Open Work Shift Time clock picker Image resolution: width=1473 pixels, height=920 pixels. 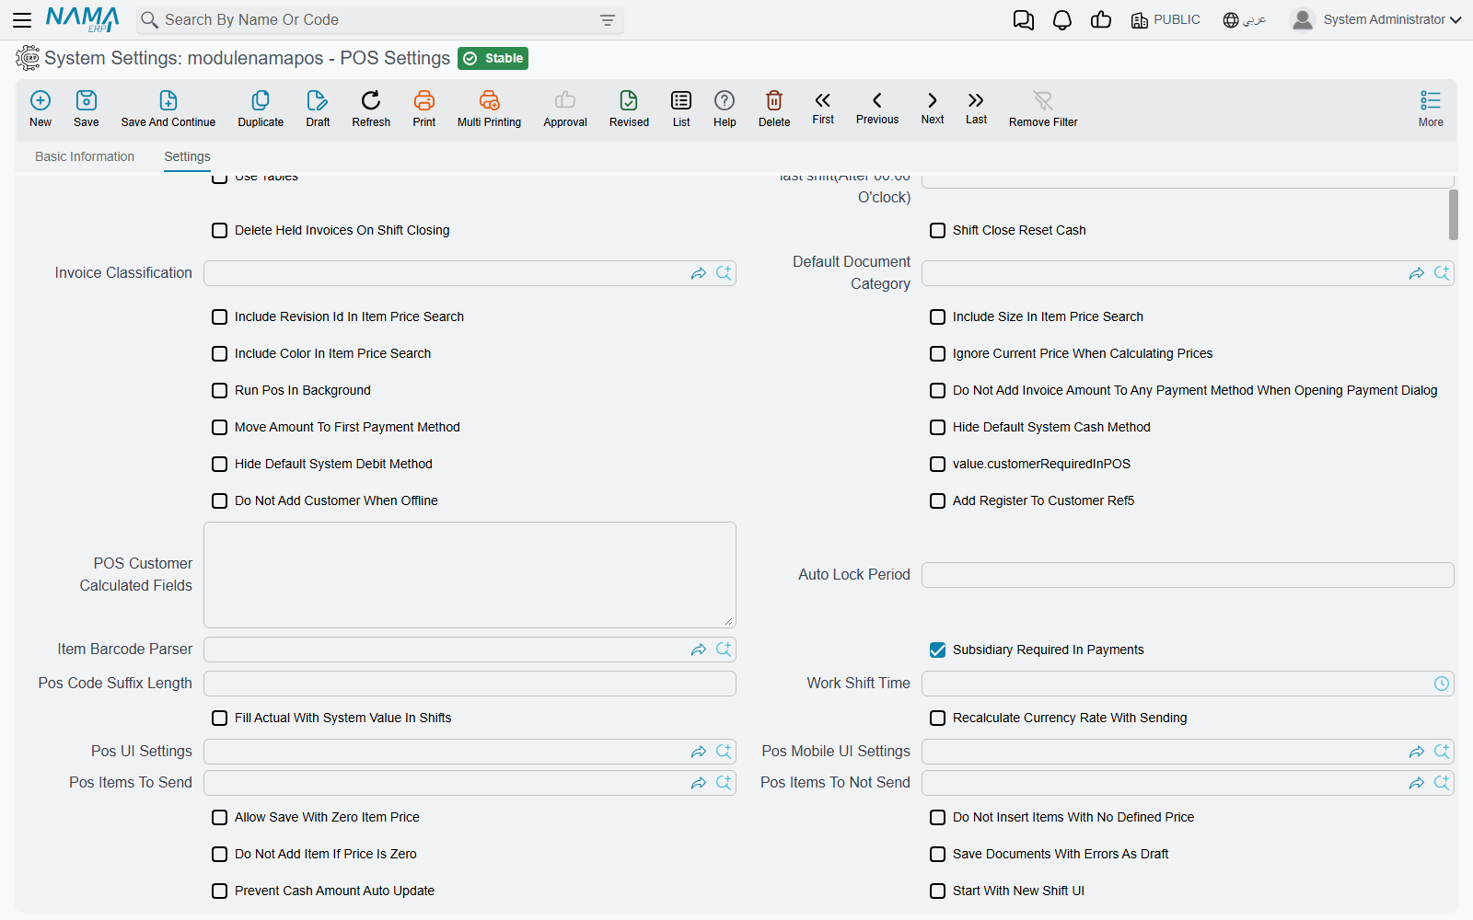coord(1442,684)
